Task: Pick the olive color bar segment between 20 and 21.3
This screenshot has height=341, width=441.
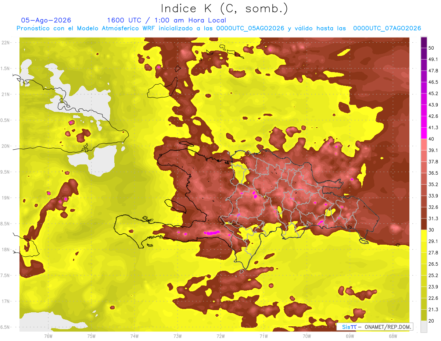Action: 424,315
